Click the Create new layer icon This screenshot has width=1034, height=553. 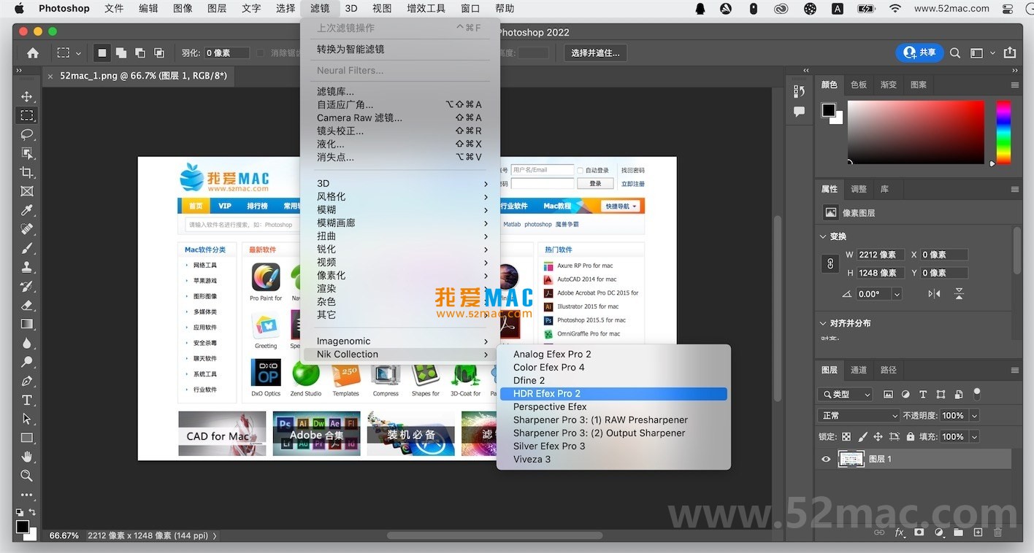pos(977,533)
